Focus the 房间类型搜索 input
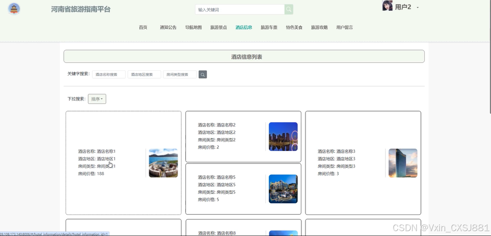The width and height of the screenshot is (491, 236). click(x=180, y=75)
